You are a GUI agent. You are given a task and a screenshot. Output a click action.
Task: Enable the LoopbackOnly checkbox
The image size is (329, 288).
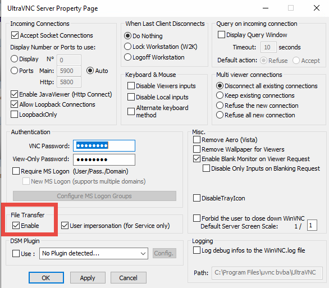point(14,115)
